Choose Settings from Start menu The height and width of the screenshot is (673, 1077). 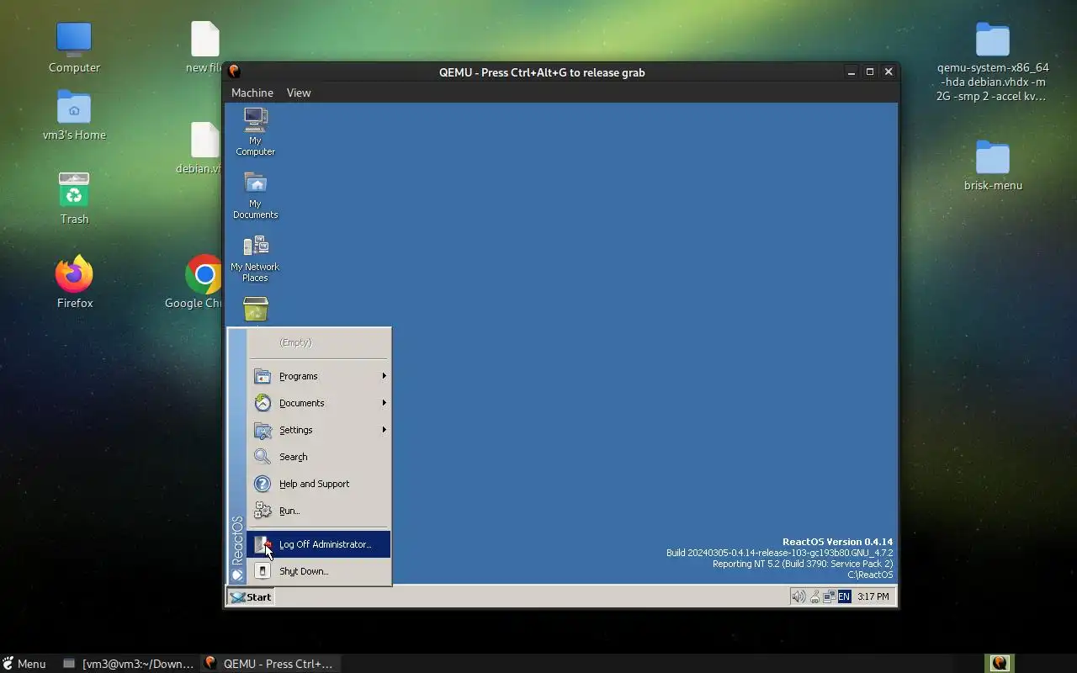pos(320,430)
